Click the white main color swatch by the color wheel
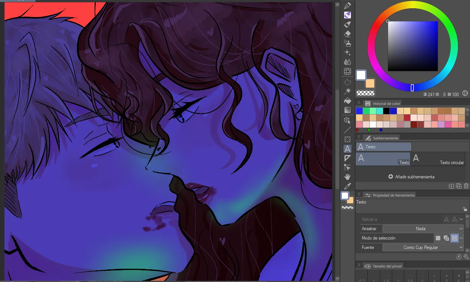 pyautogui.click(x=361, y=75)
